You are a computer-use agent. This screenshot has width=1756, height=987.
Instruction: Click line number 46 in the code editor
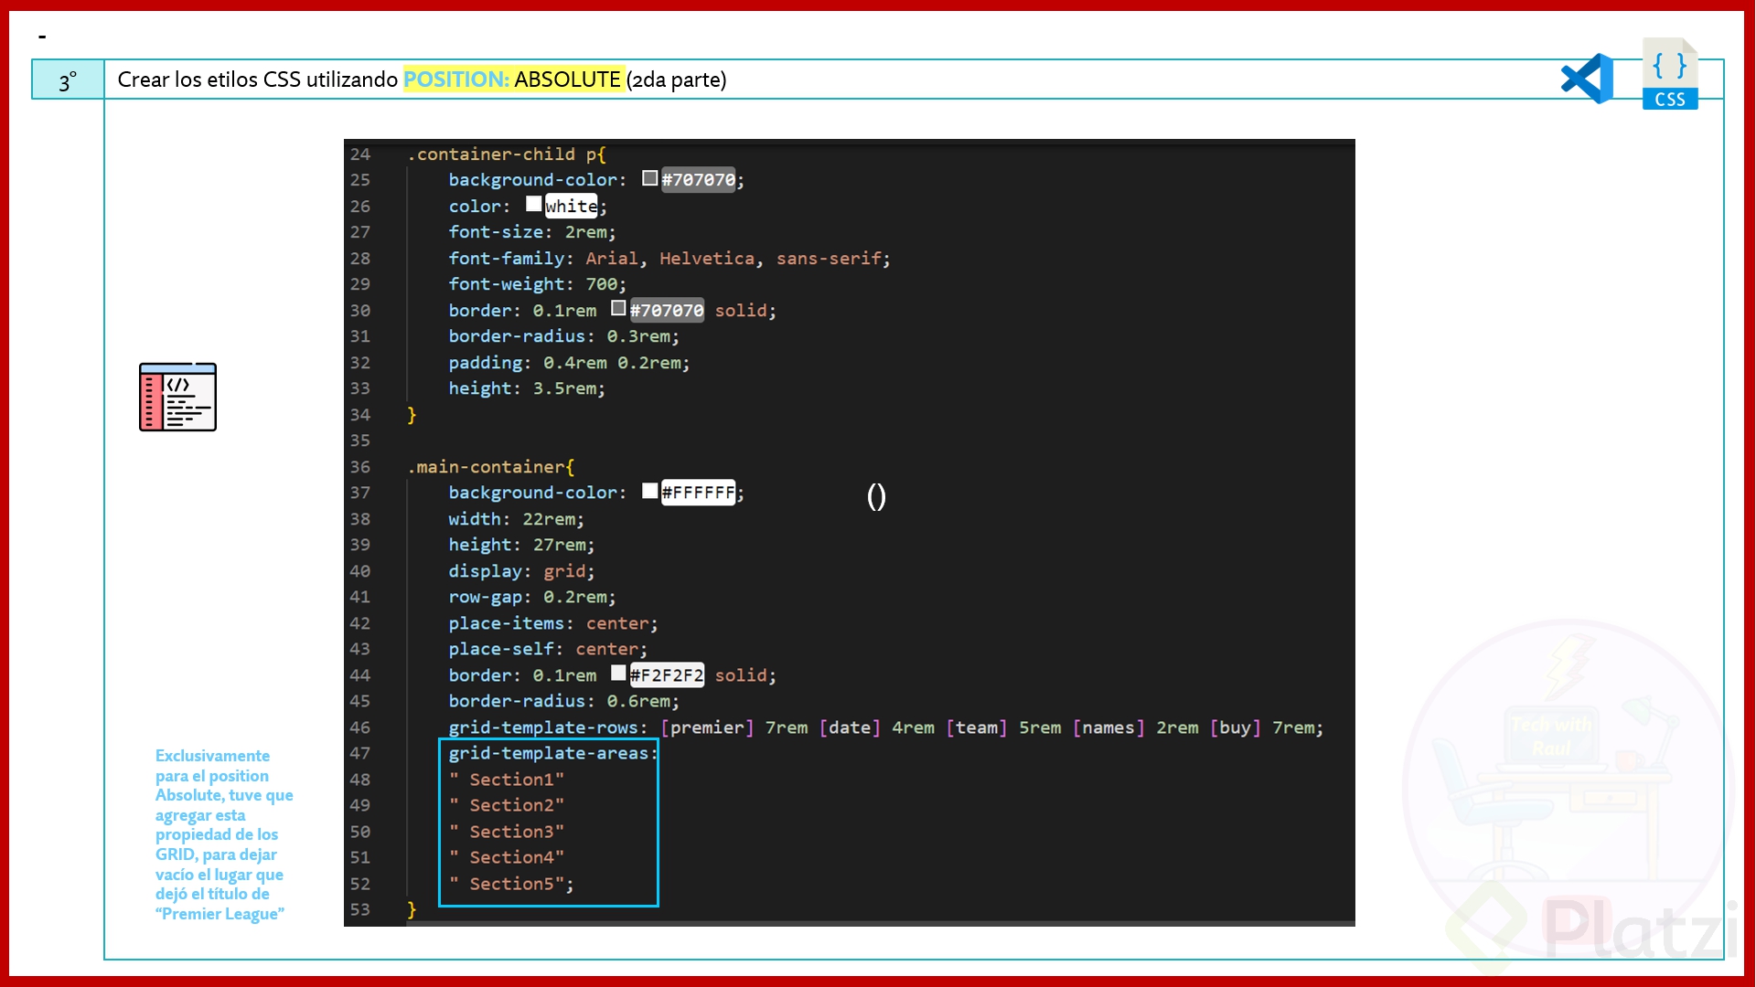[360, 727]
